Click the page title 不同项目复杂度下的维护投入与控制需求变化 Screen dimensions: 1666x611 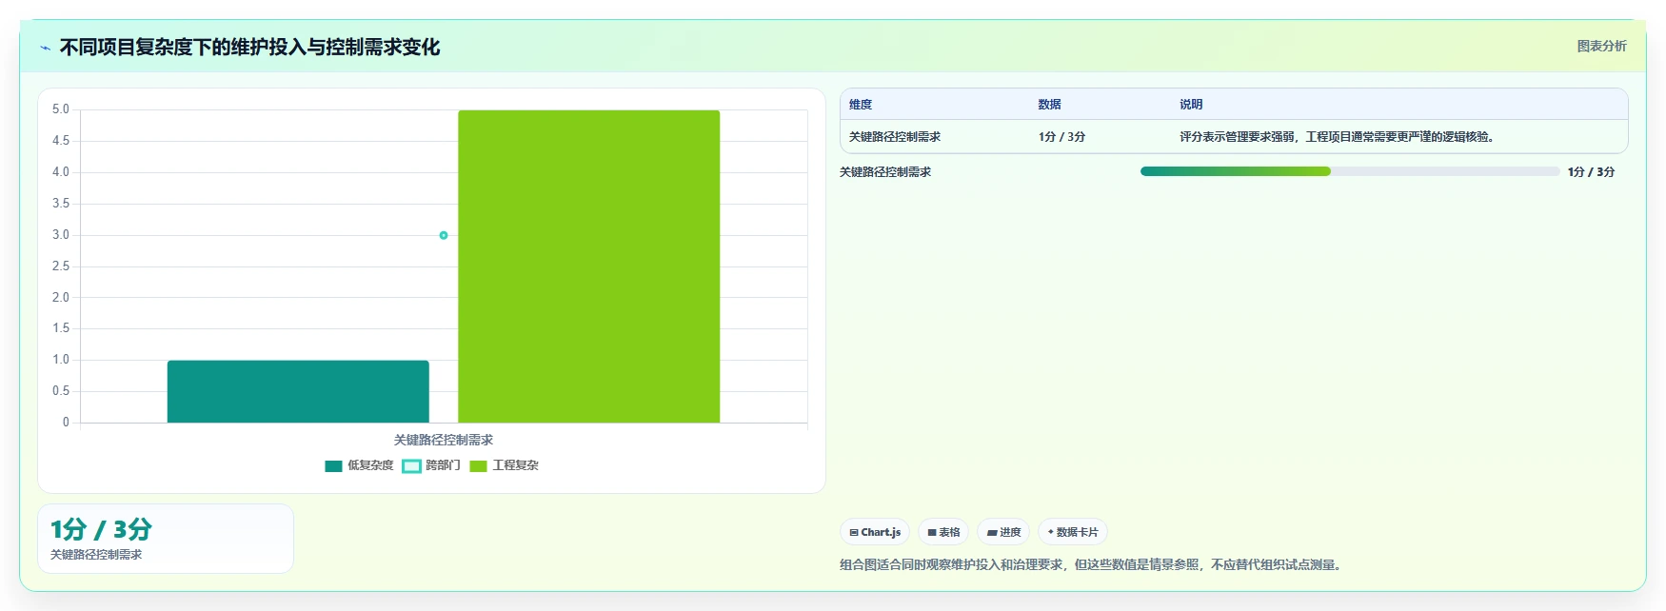[249, 47]
